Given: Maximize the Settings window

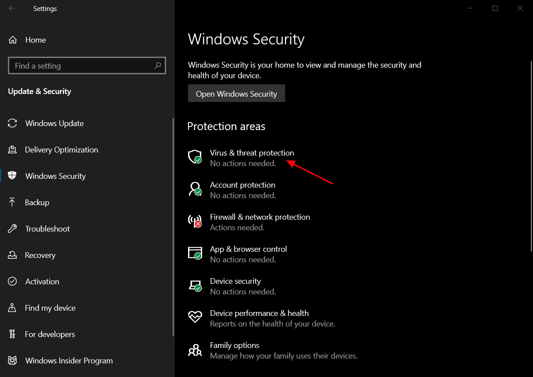Looking at the screenshot, I should (495, 8).
